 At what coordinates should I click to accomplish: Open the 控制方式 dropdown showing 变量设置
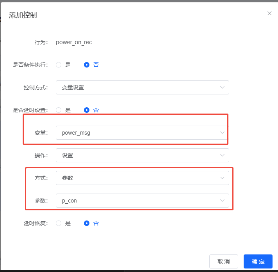pos(143,87)
